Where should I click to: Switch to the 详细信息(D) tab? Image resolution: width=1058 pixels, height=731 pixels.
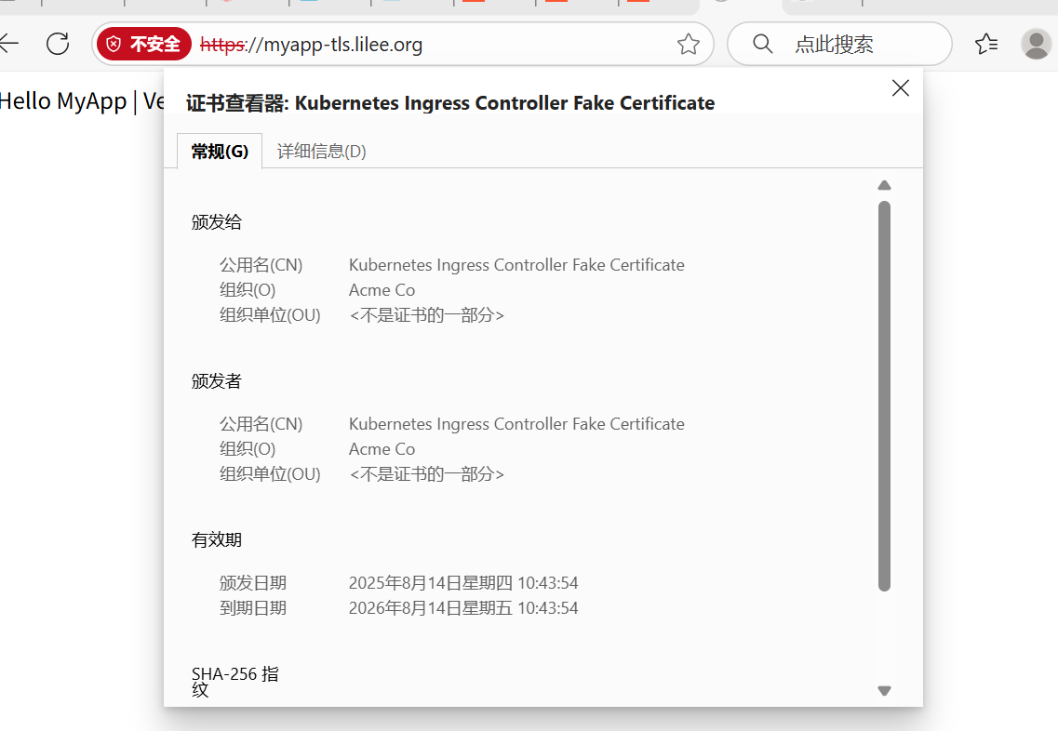pyautogui.click(x=321, y=151)
